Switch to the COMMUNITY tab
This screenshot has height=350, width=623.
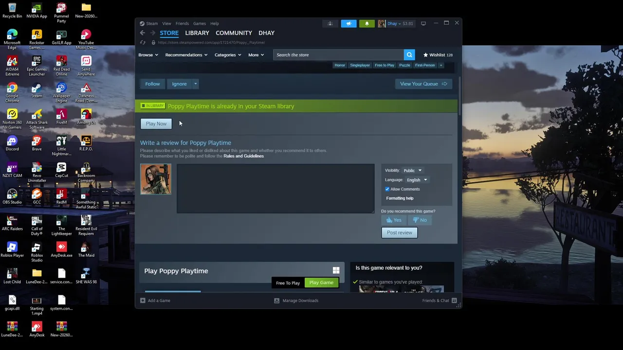234,33
